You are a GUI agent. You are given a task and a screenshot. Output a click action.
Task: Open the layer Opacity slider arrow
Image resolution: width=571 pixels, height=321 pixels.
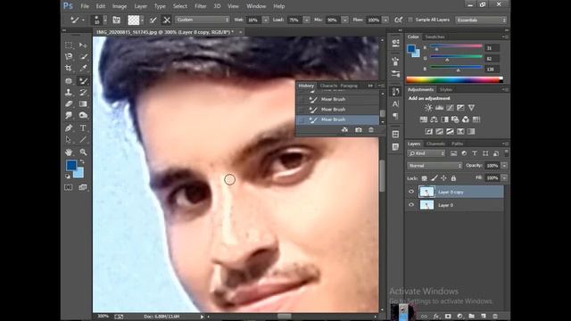point(504,166)
